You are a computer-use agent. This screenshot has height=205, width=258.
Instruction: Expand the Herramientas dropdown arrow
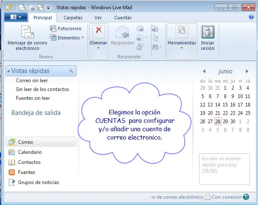click(x=181, y=48)
